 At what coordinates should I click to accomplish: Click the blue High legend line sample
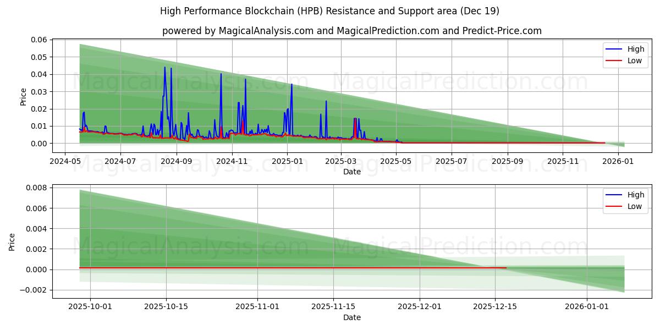613,49
